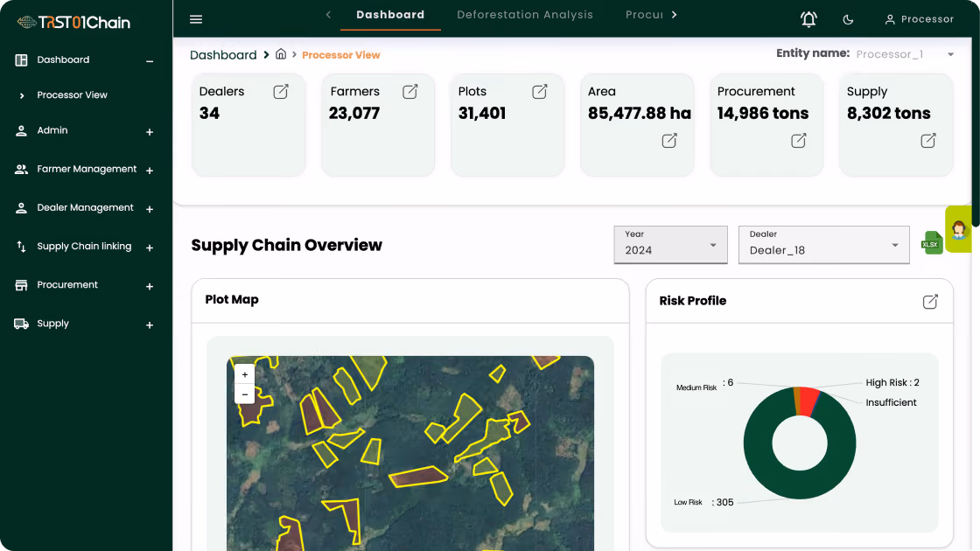Switch to the Deforestation Analysis tab
980x551 pixels.
click(x=524, y=15)
